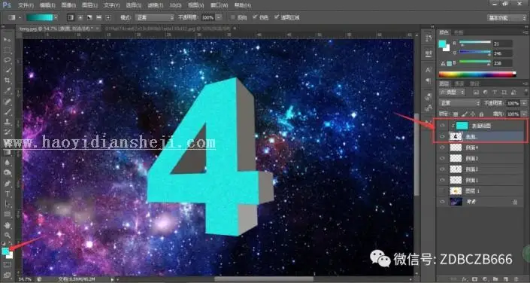
Task: Hide the 背景 layer via eye icon
Action: click(442, 202)
